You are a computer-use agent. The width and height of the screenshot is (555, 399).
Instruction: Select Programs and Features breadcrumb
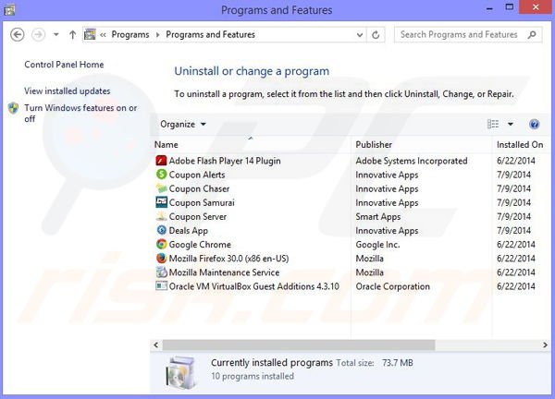coord(210,34)
